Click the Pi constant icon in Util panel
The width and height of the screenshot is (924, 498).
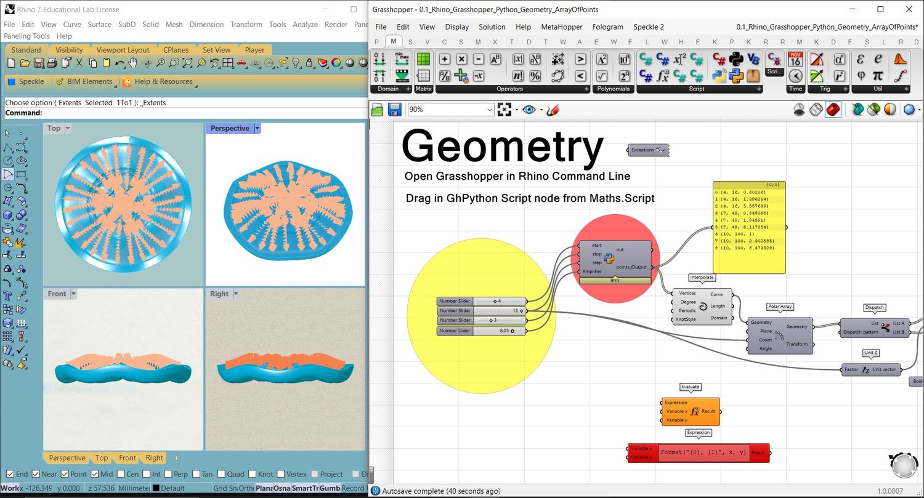878,76
